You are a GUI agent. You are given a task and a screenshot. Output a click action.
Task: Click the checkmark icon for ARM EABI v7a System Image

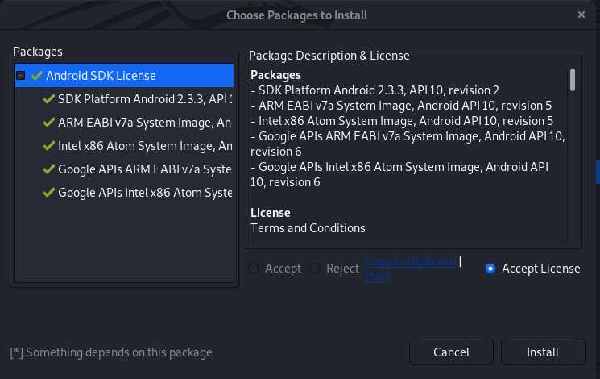click(x=48, y=123)
